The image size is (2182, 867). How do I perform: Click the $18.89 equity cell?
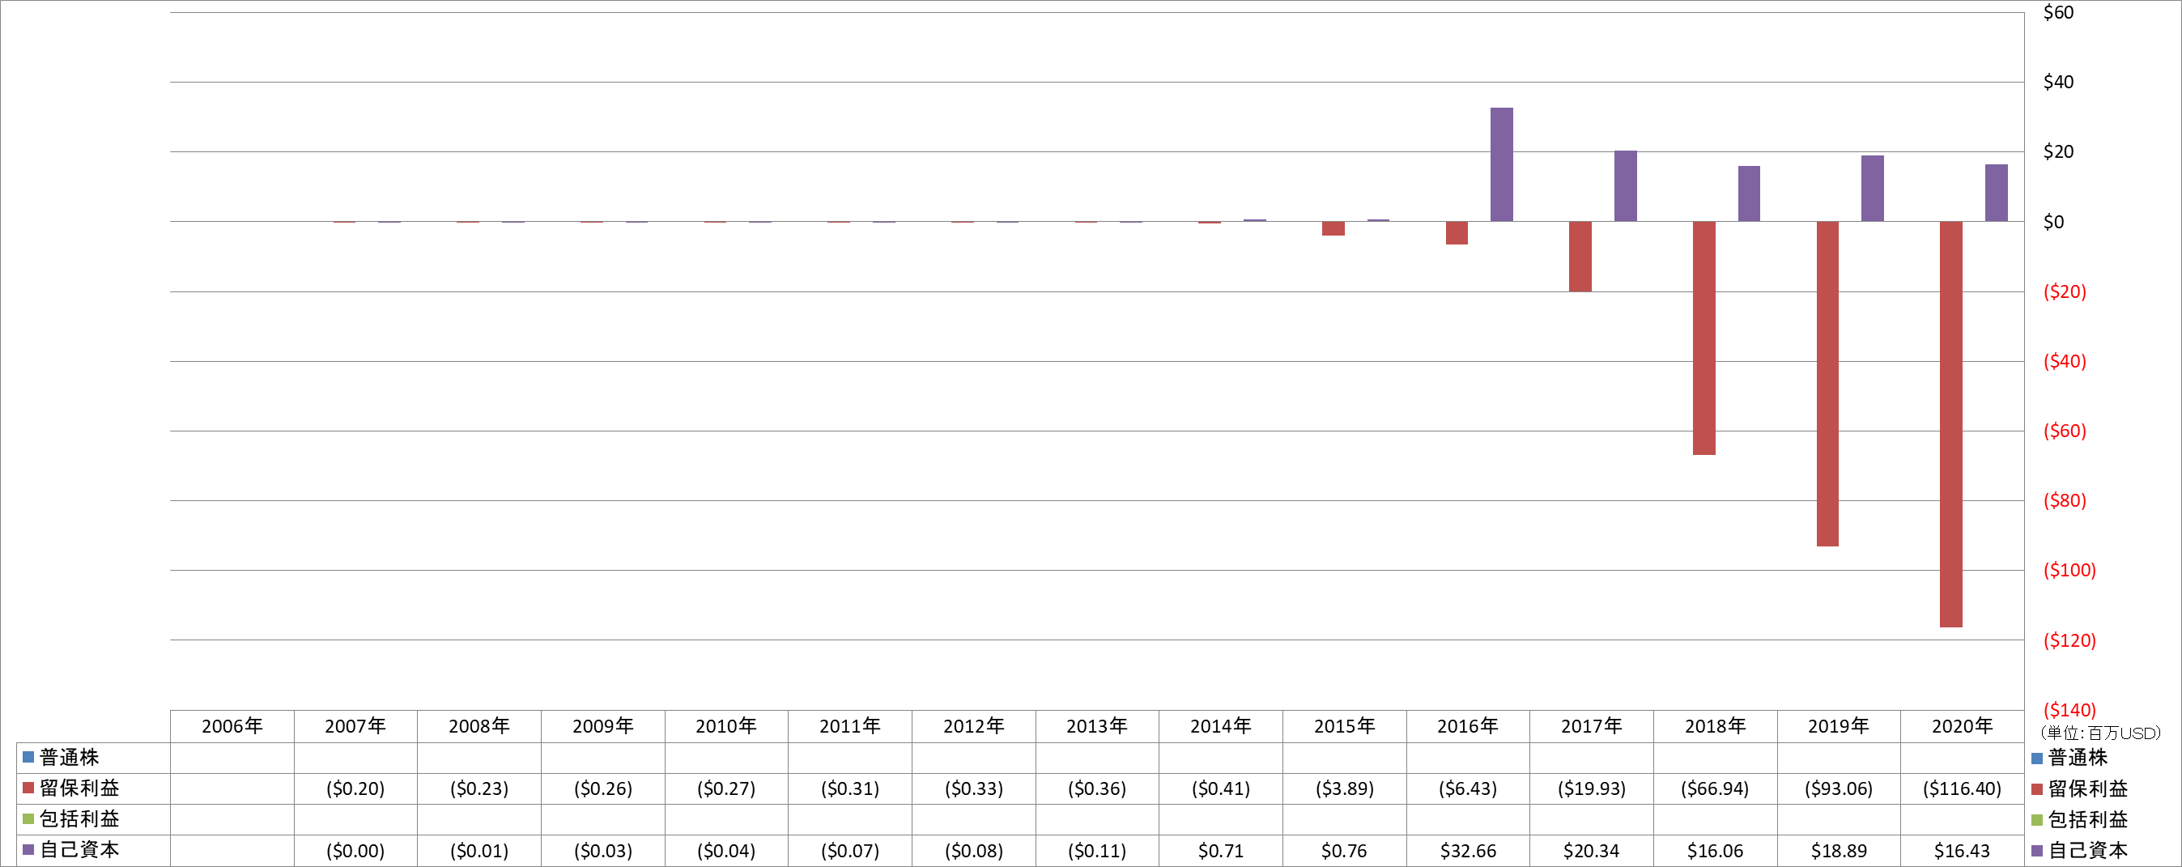point(1840,851)
